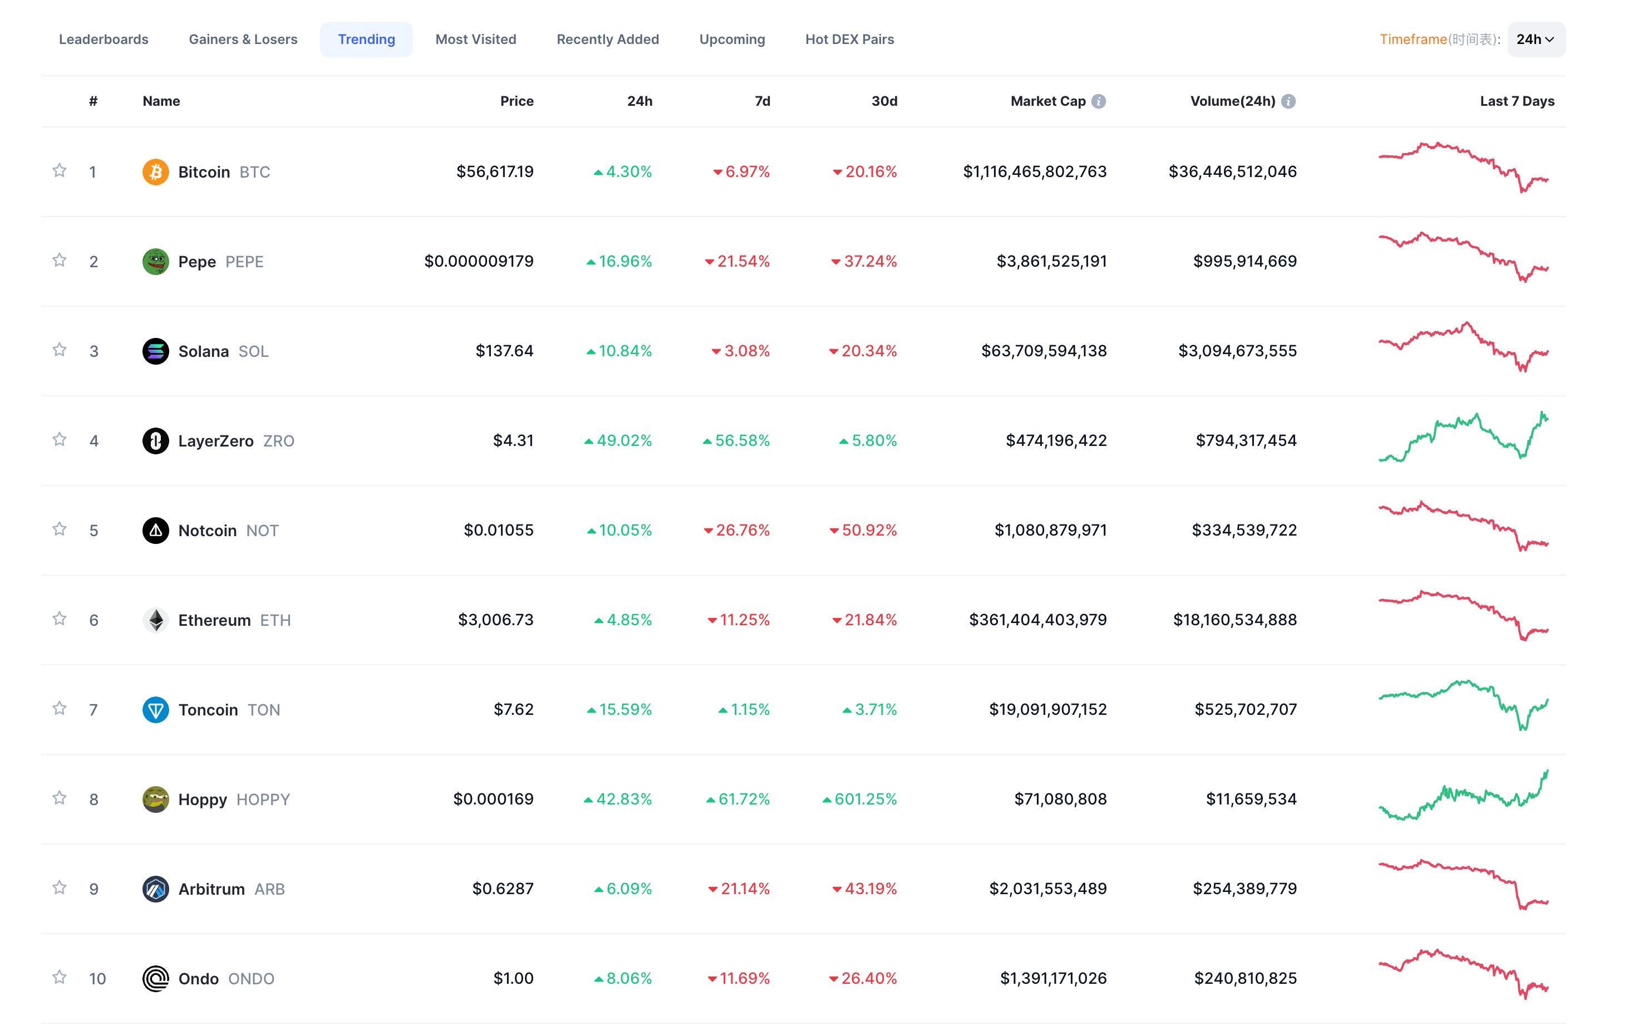Toggle watchlist star for Bitcoin
This screenshot has height=1030, width=1633.
point(60,170)
